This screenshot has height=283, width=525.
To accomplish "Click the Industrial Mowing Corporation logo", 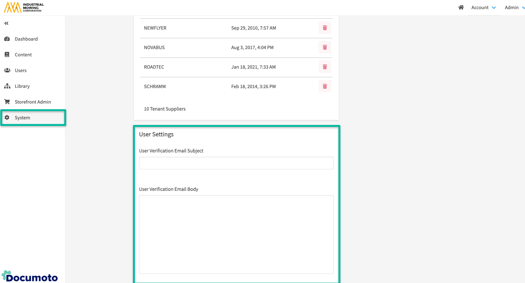I will (24, 8).
